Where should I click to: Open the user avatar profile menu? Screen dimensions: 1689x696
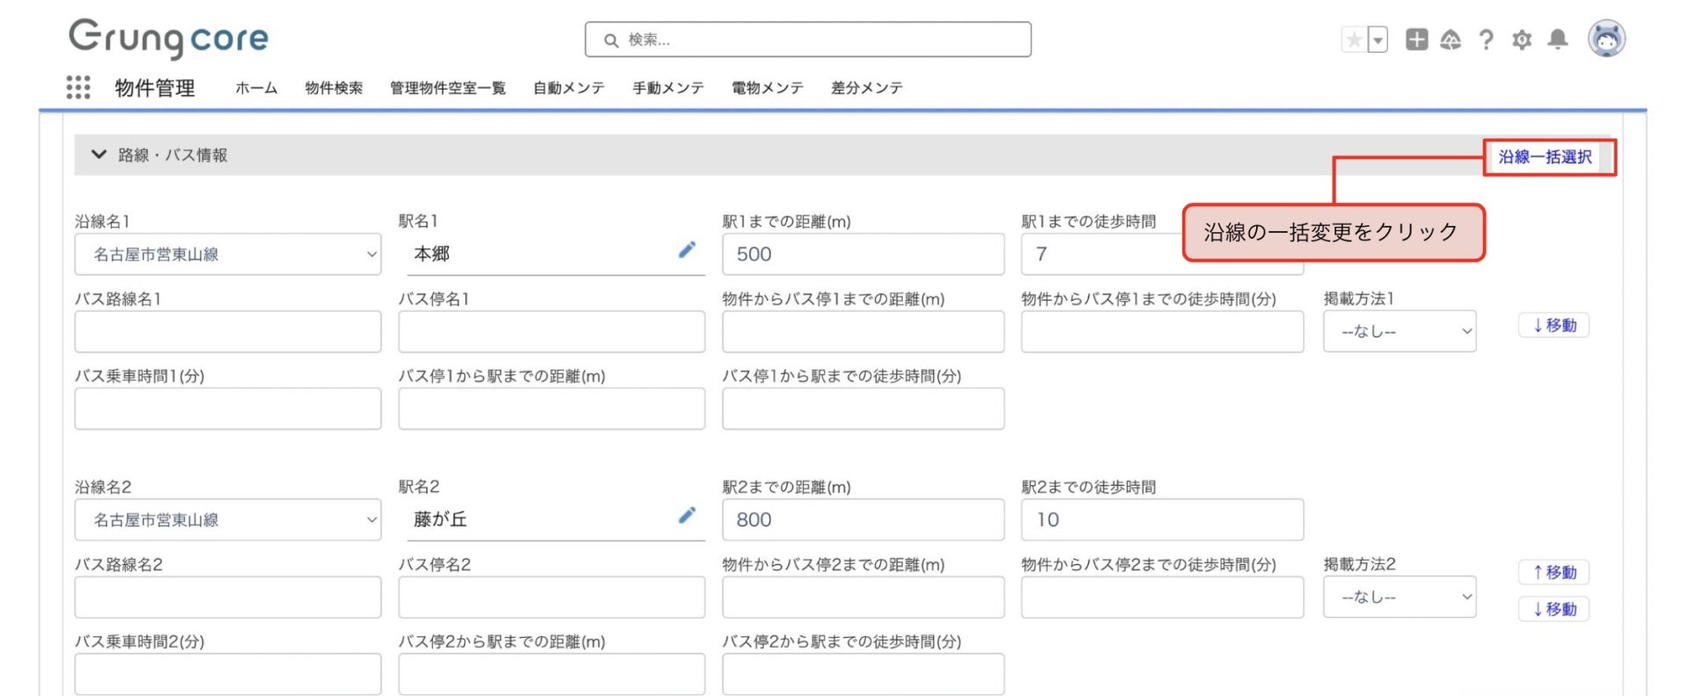click(1606, 39)
